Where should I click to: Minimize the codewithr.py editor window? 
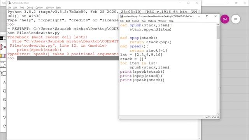pos(199,16)
